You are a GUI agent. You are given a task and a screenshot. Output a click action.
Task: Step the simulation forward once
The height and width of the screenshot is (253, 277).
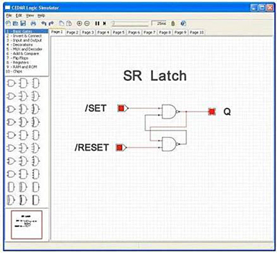(x=105, y=24)
